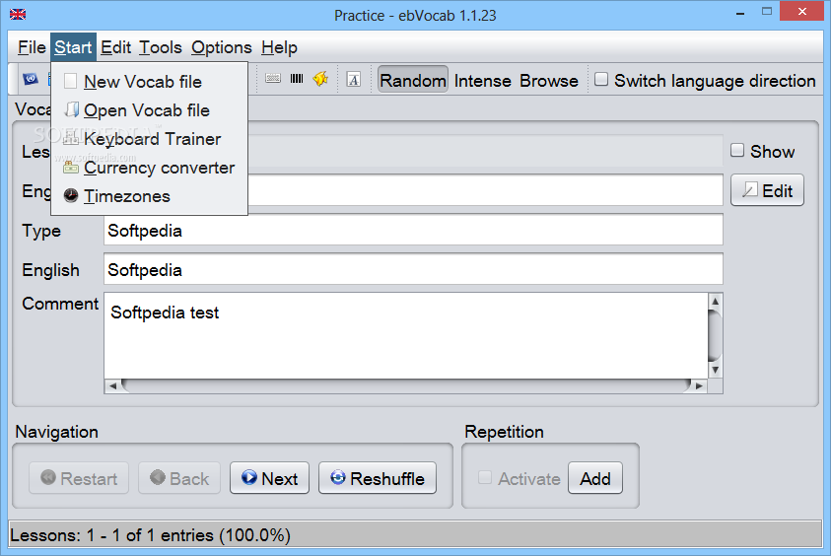This screenshot has height=556, width=831.
Task: Select Browse practice mode
Action: [x=548, y=81]
